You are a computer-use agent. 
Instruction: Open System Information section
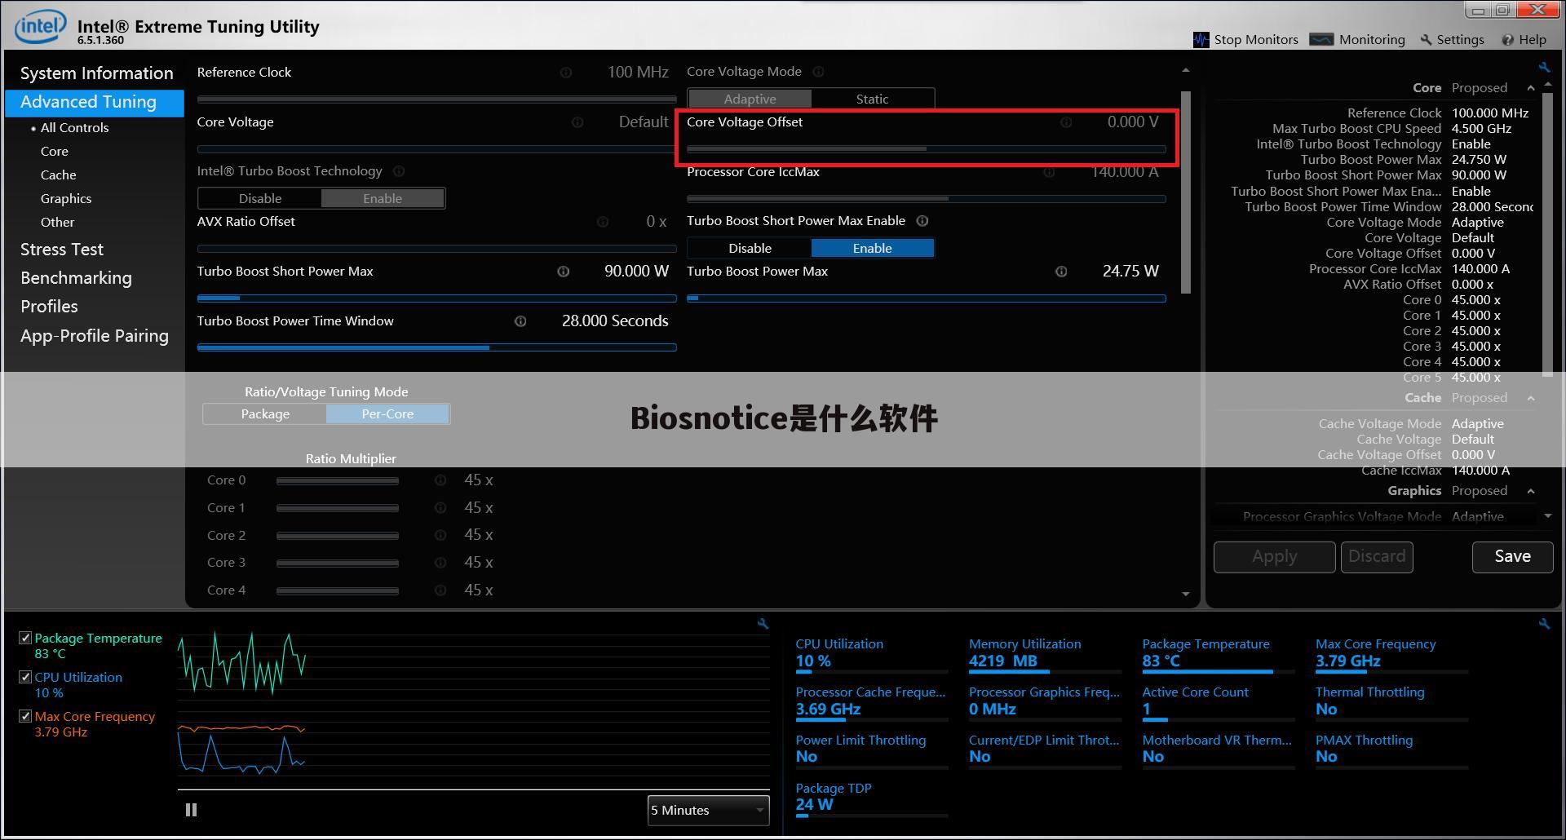tap(96, 73)
